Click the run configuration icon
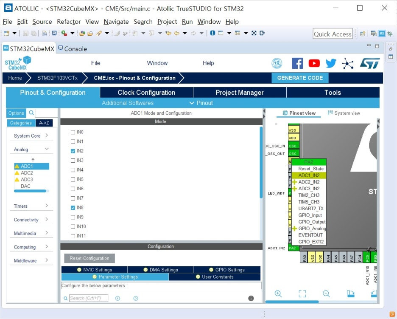This screenshot has height=319, width=397. tap(64, 33)
